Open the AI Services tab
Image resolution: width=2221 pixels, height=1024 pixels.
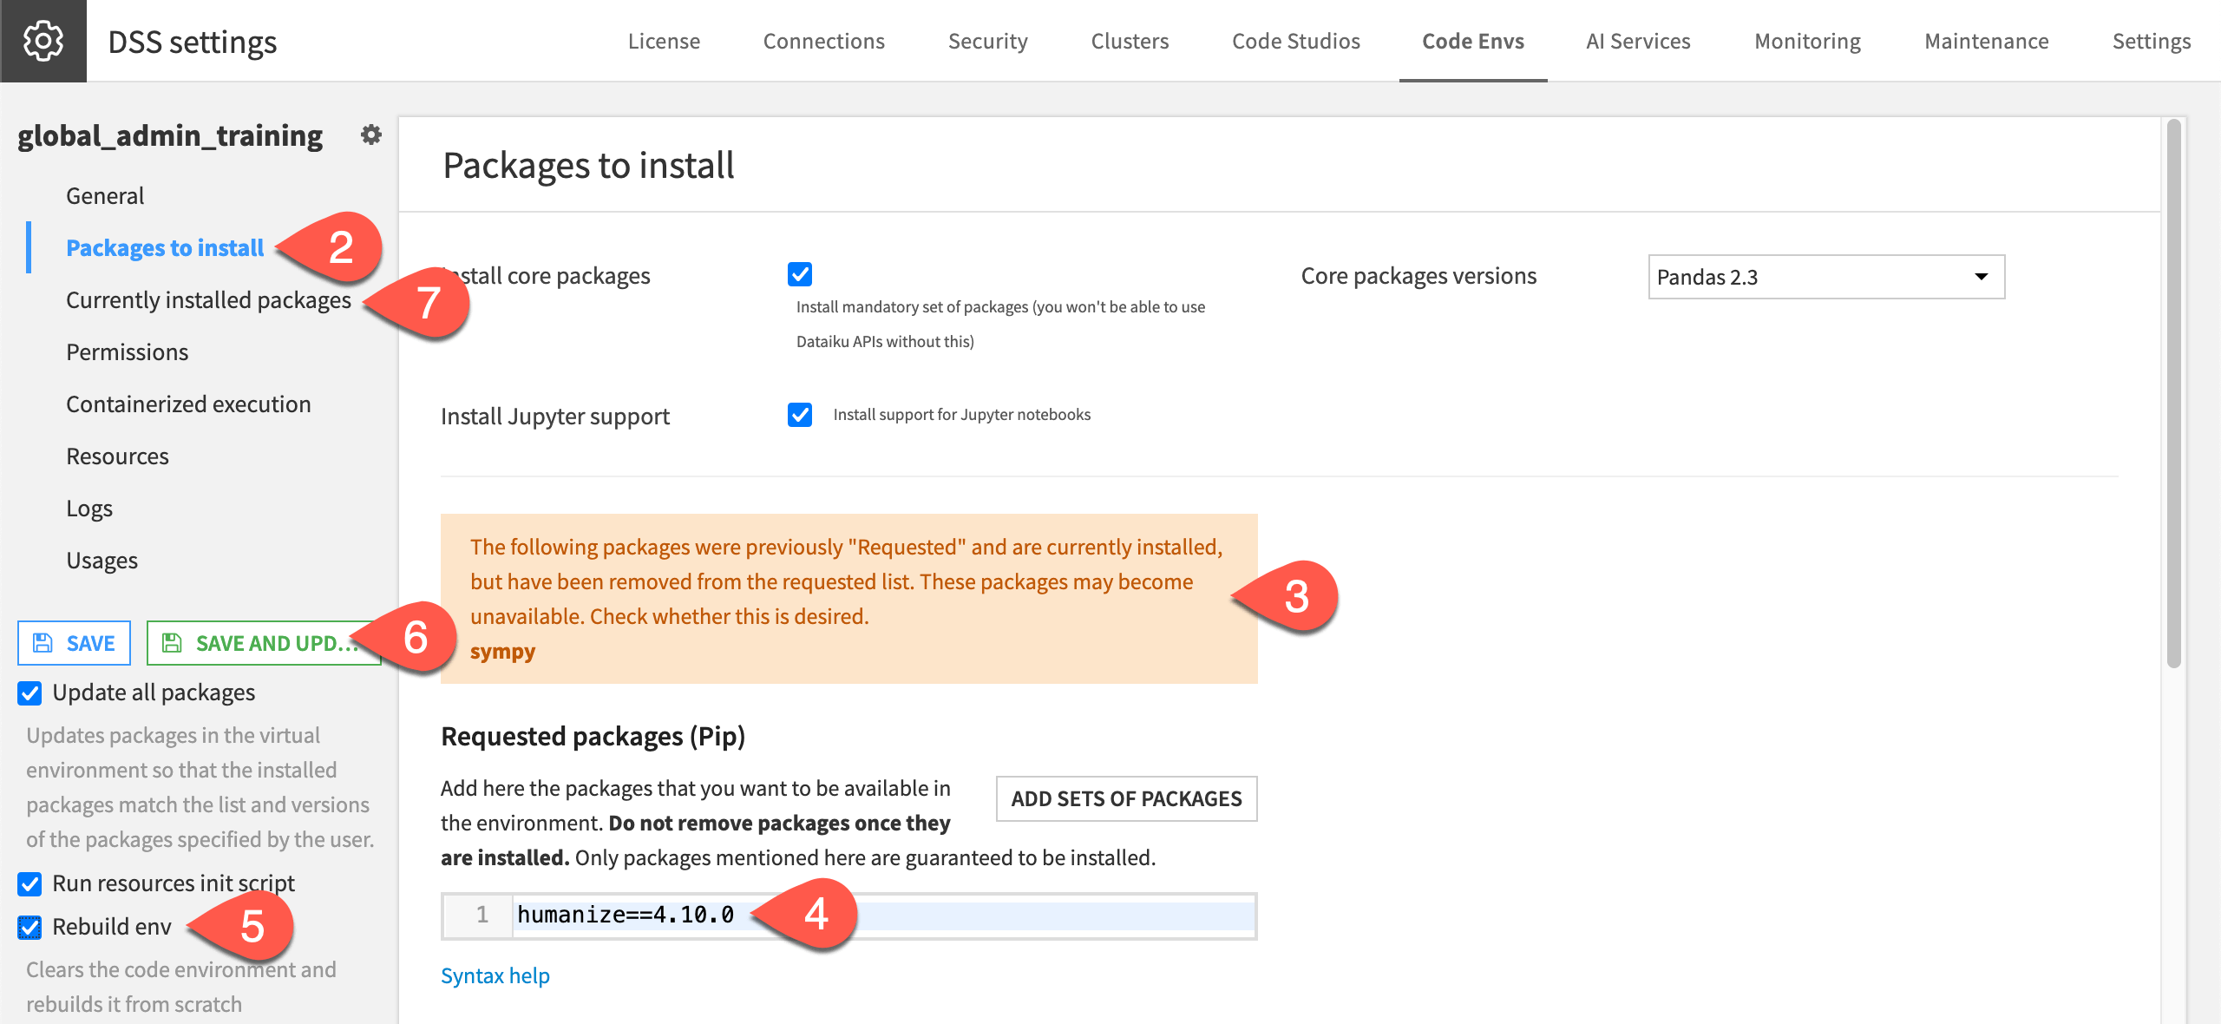[1638, 41]
